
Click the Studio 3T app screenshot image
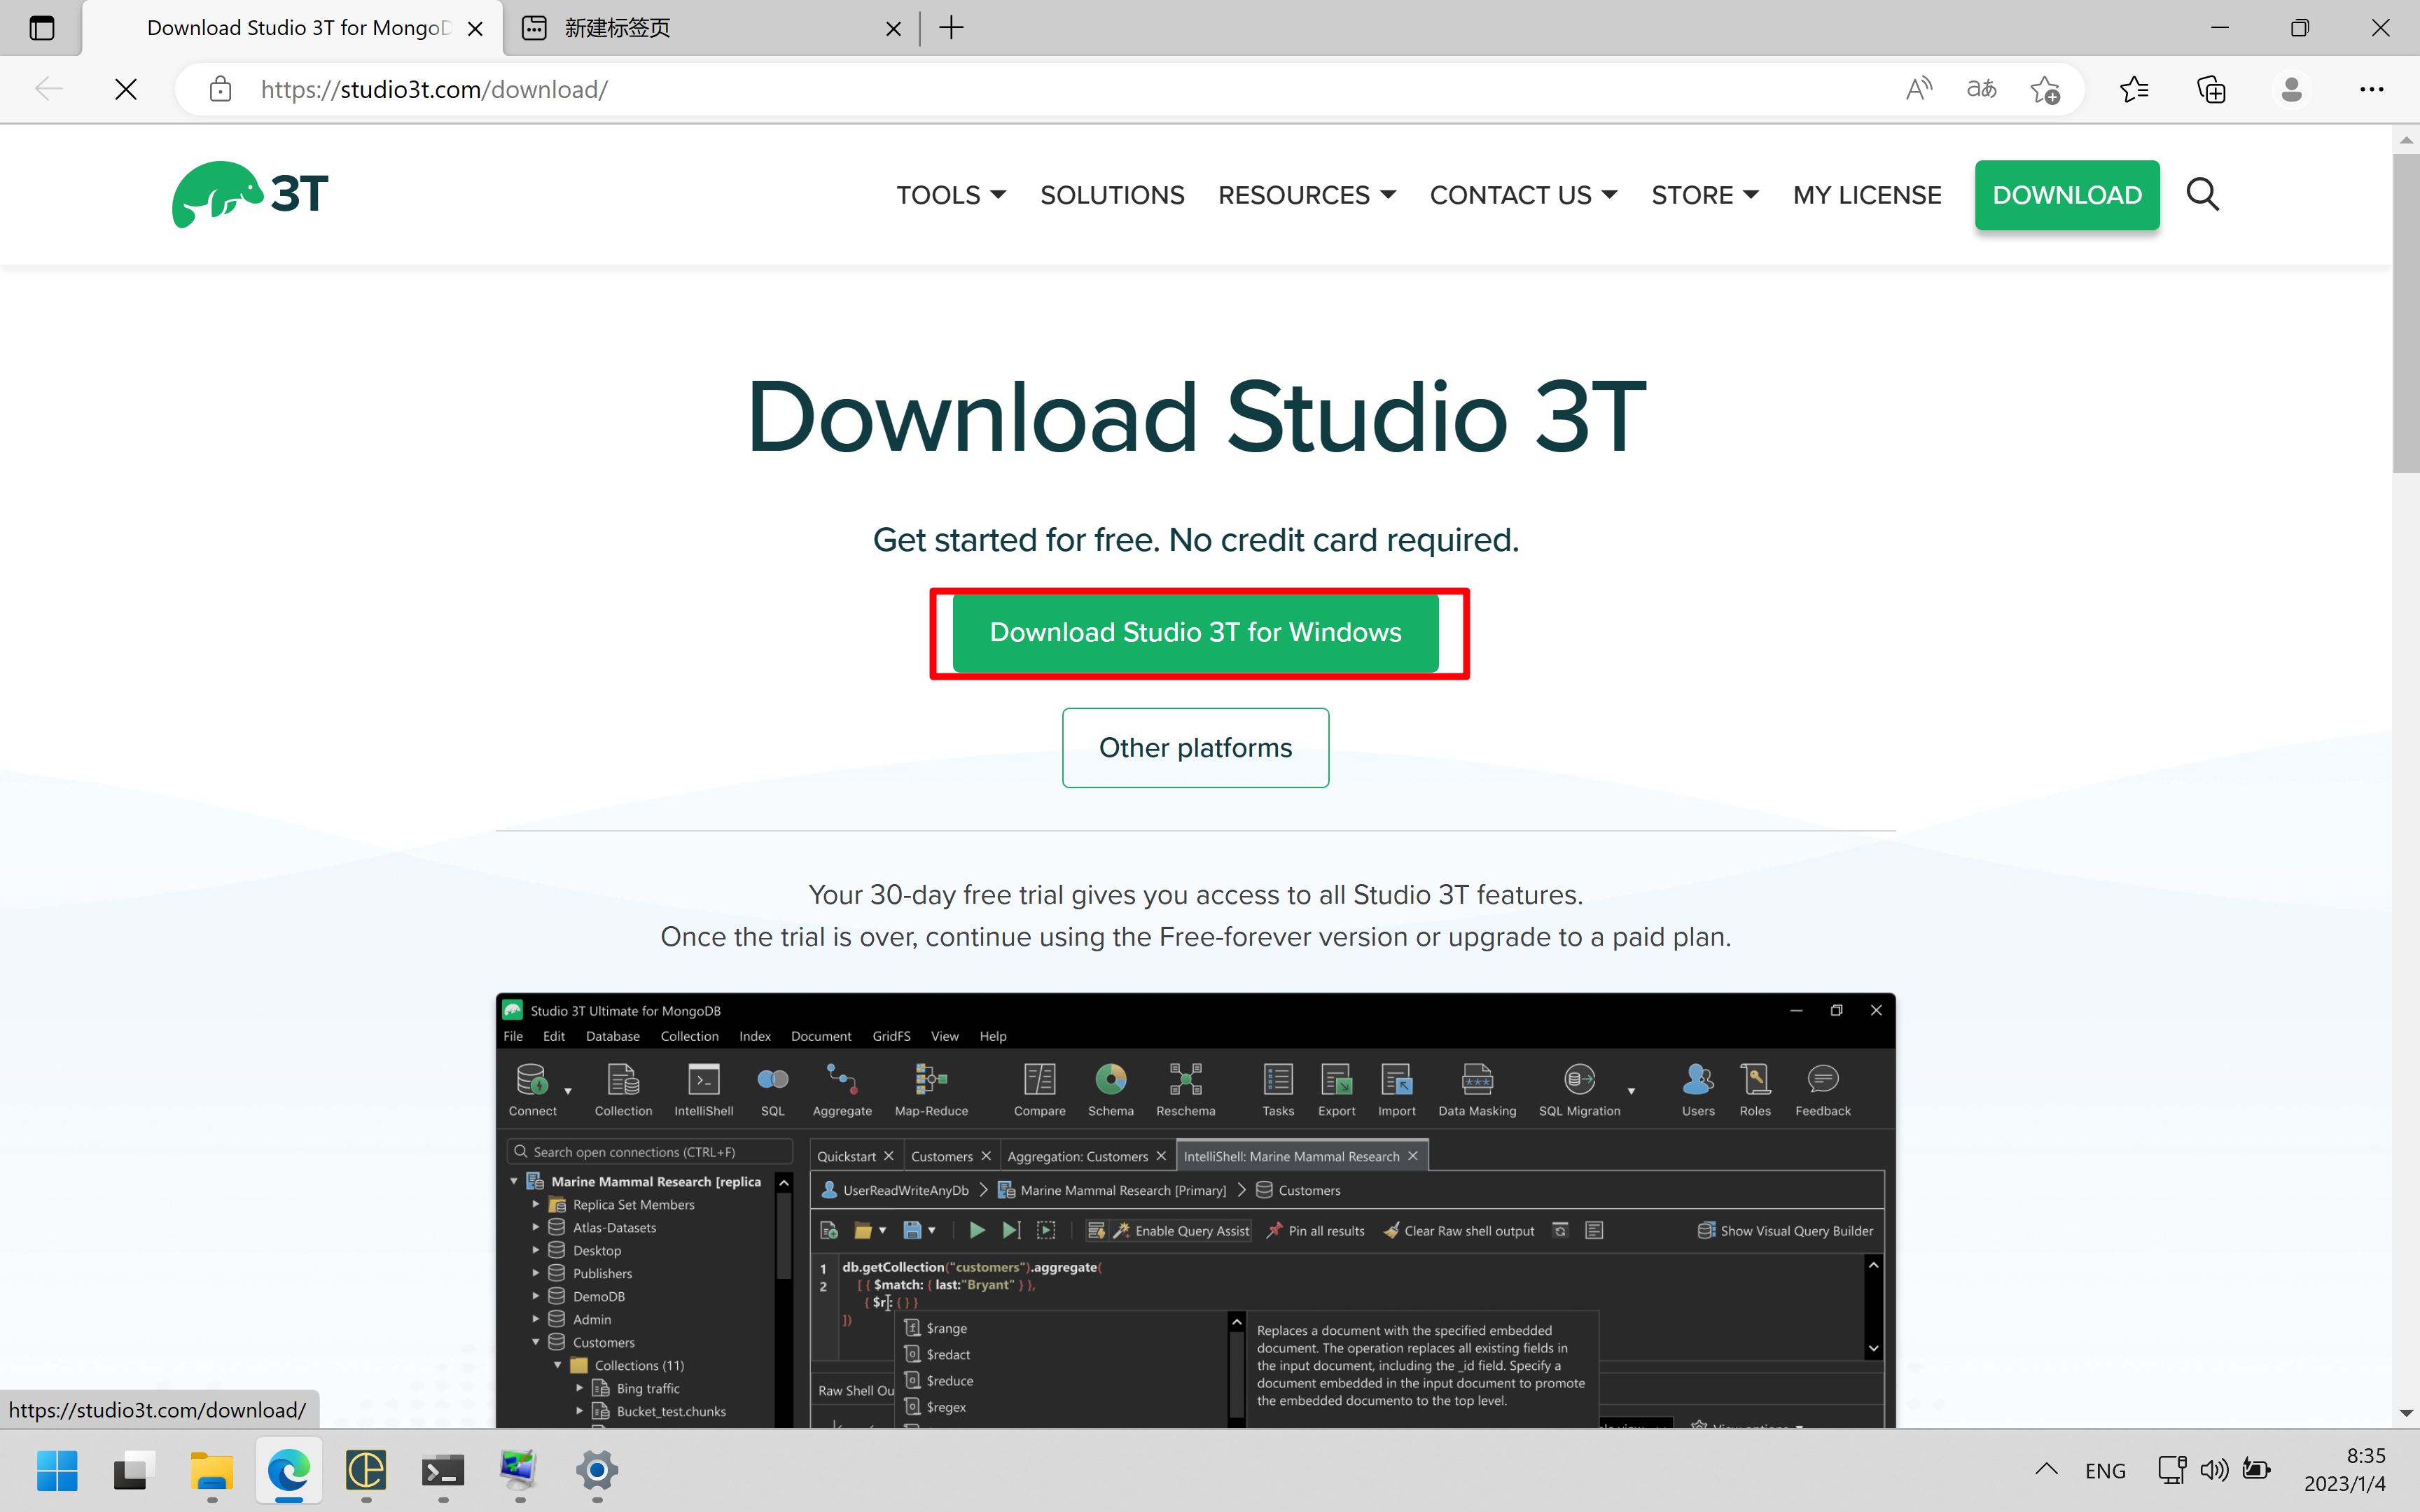coord(1195,1210)
